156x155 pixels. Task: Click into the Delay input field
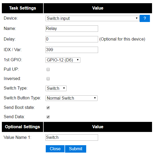click(72, 39)
